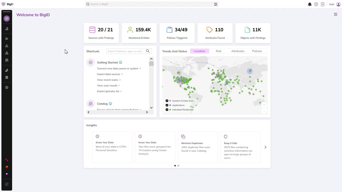Open the clipboard tasks sidebar icon

click(7, 78)
